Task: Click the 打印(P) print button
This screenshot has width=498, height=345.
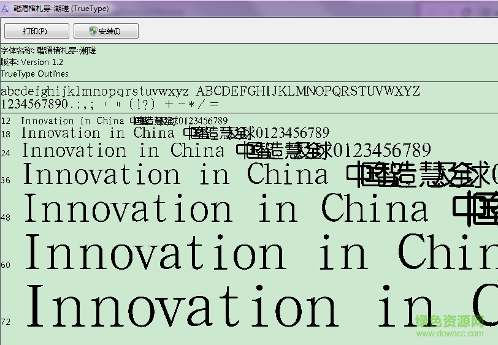Action: (37, 31)
